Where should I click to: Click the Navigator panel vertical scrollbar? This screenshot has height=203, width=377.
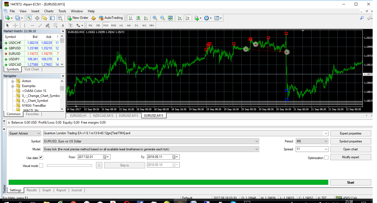[62, 95]
